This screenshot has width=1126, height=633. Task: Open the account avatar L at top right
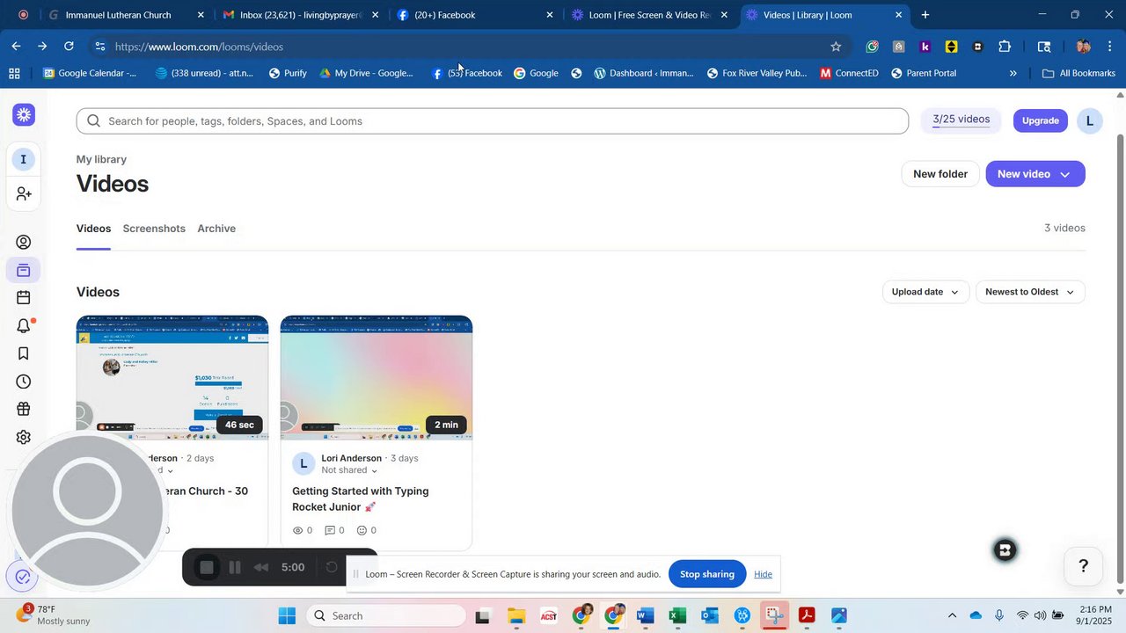(x=1090, y=121)
